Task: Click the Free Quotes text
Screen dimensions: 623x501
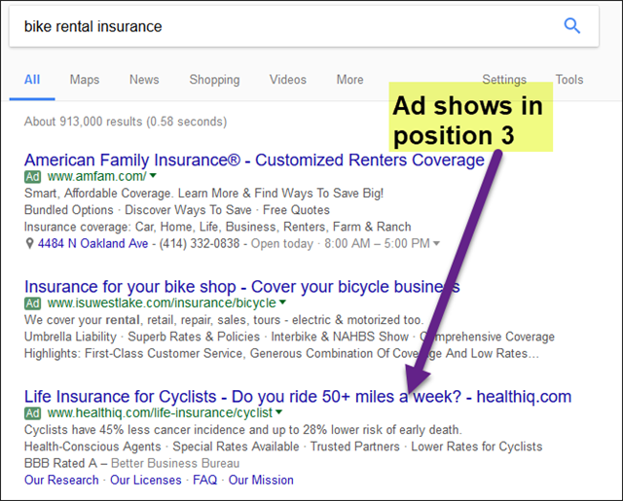Action: [x=296, y=210]
